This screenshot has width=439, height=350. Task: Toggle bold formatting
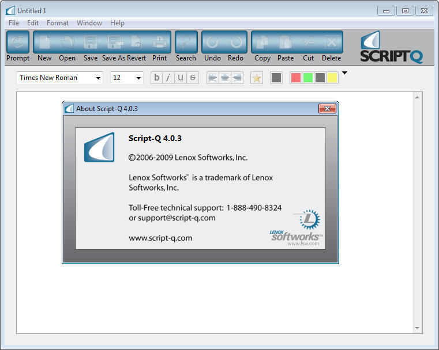click(157, 78)
